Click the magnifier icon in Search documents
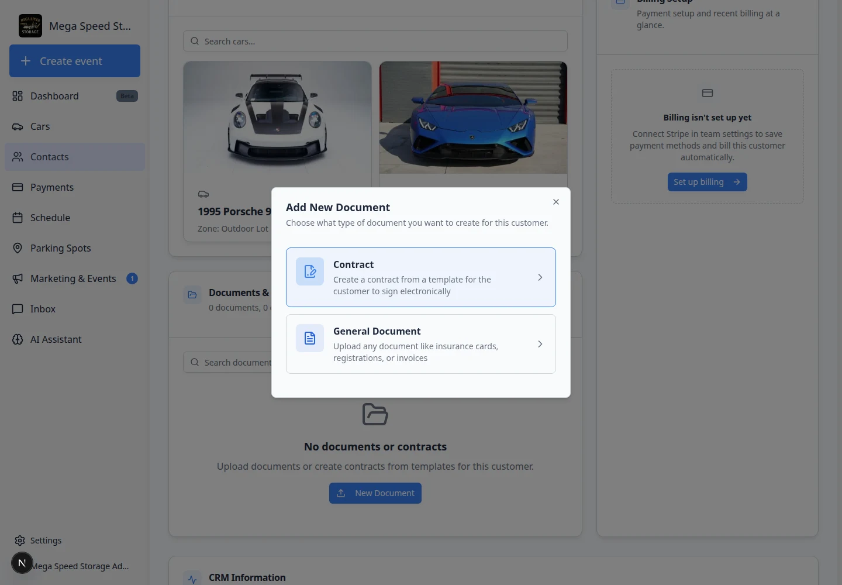 [x=195, y=362]
